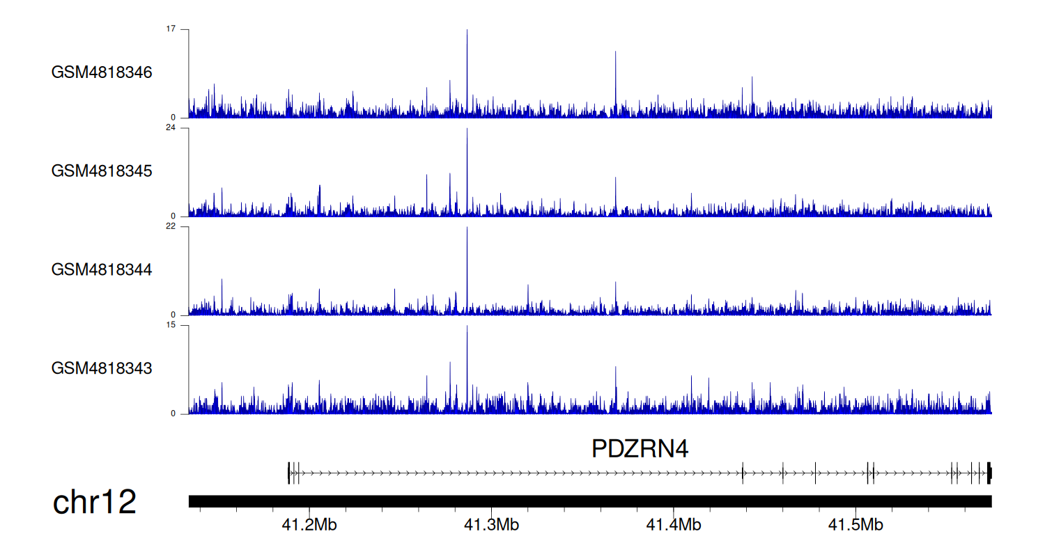Click the y-axis maximum value 15
The width and height of the screenshot is (1045, 543).
tap(171, 325)
